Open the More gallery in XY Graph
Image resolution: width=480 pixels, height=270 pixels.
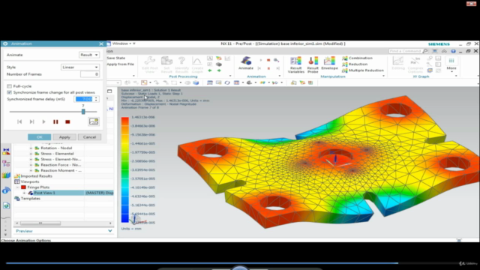(x=451, y=64)
